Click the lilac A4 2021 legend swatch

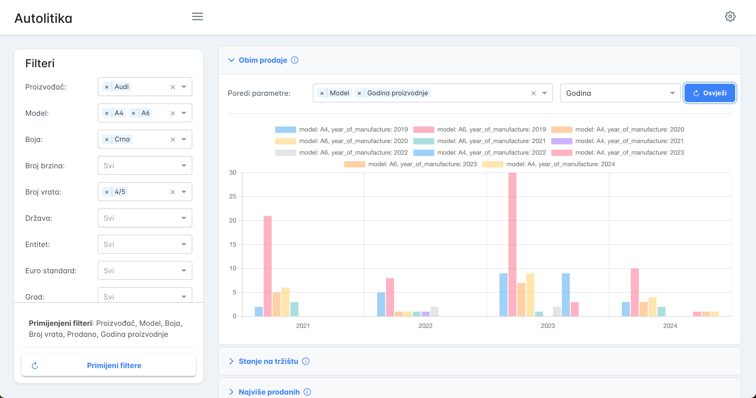(561, 141)
